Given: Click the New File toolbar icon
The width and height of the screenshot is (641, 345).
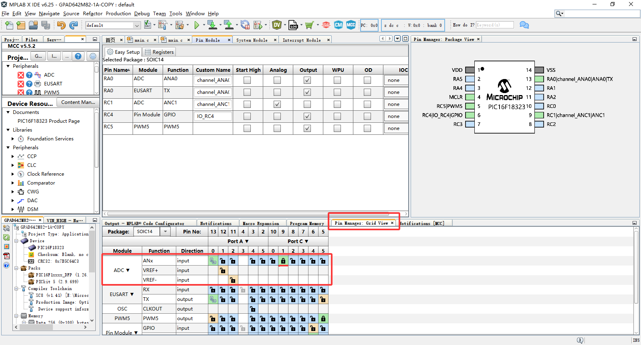Looking at the screenshot, I should click(9, 25).
